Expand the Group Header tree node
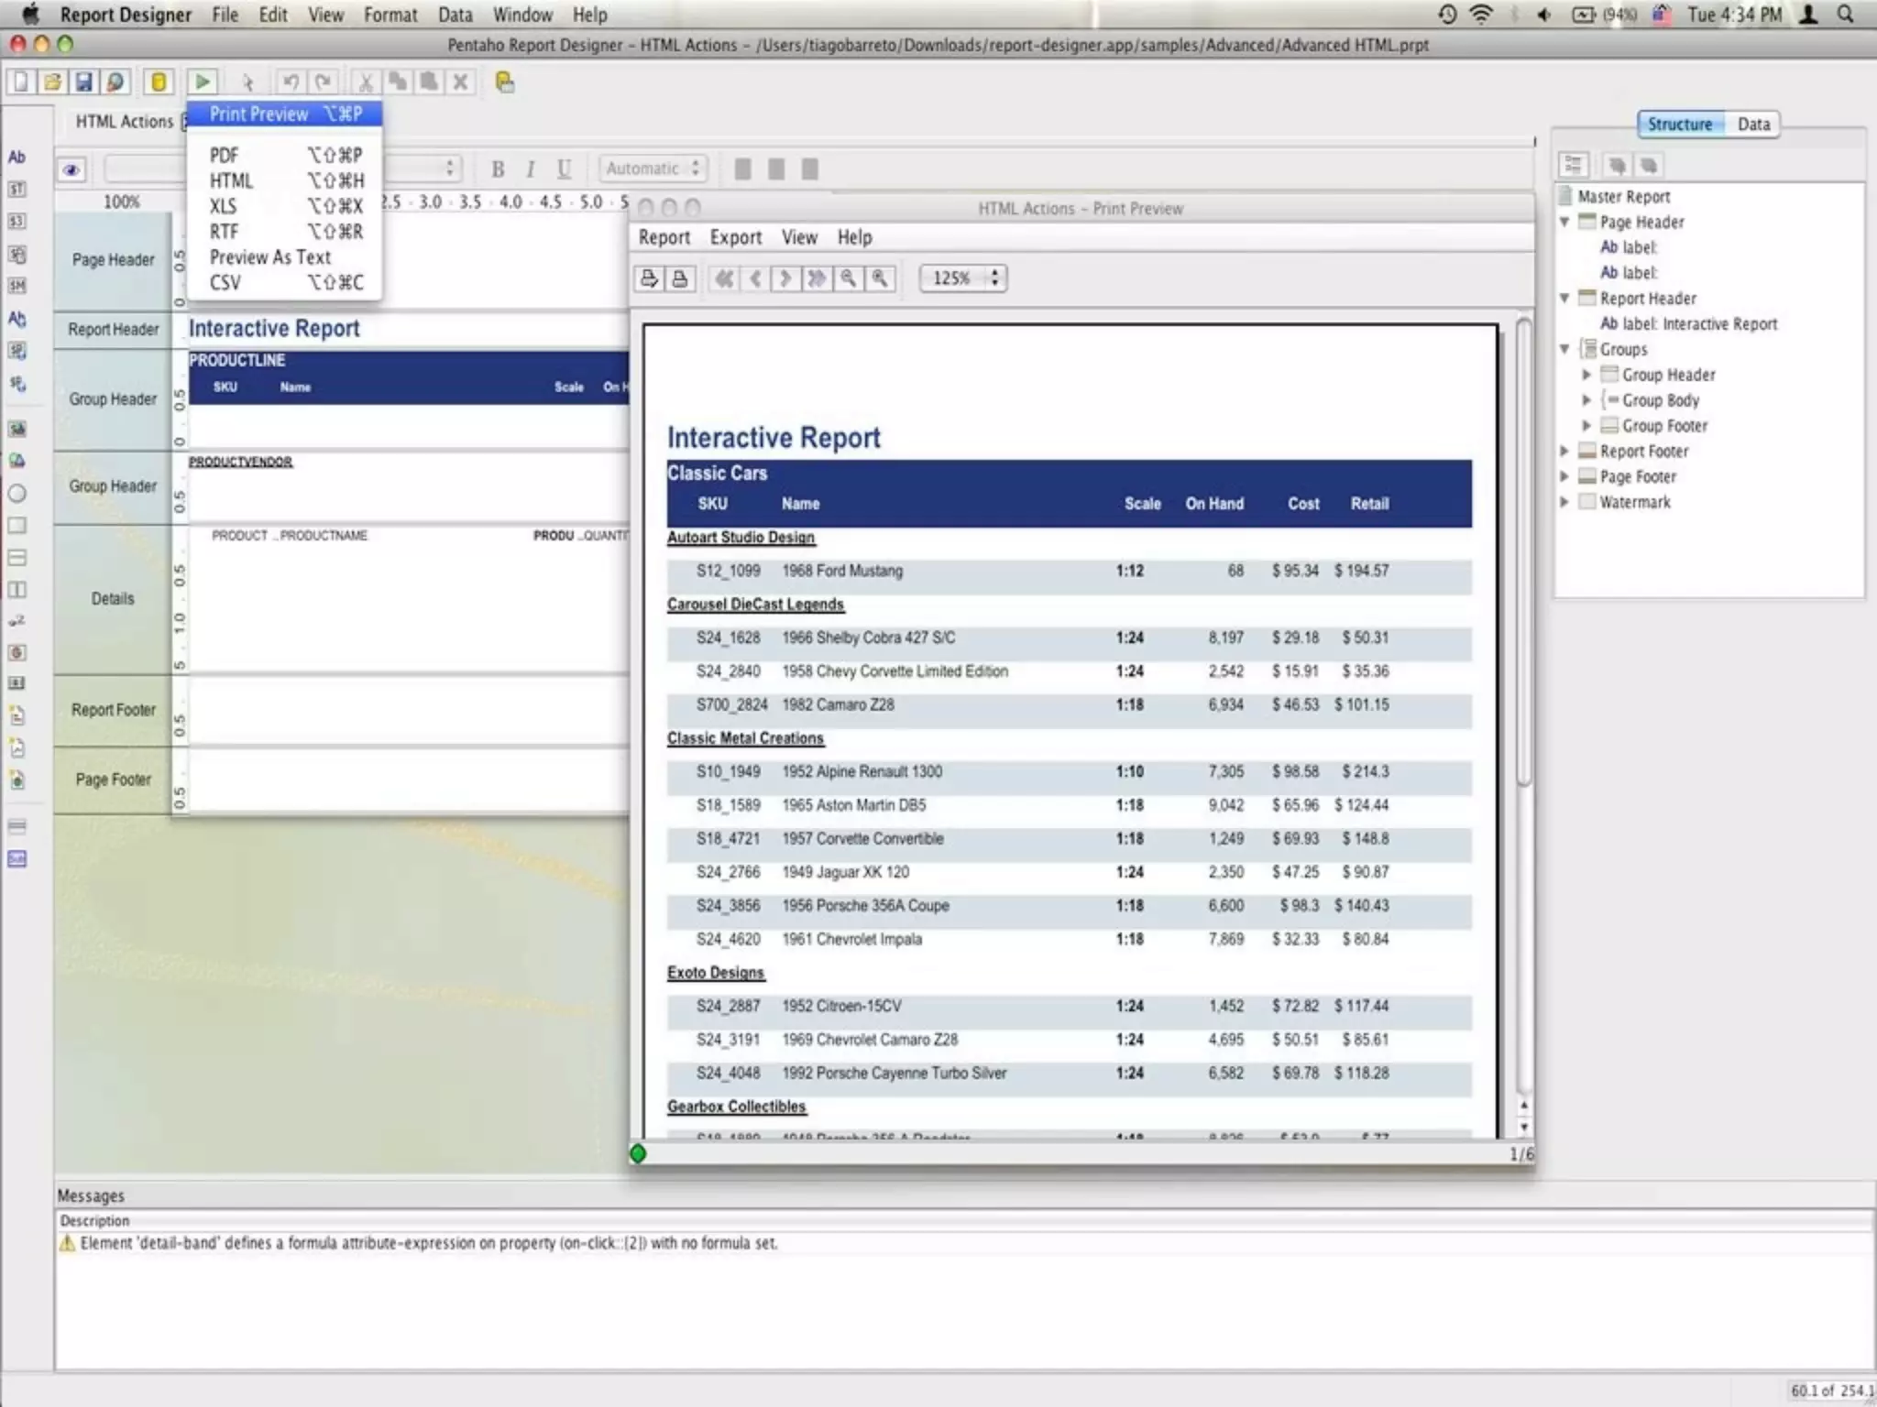 click(x=1586, y=375)
